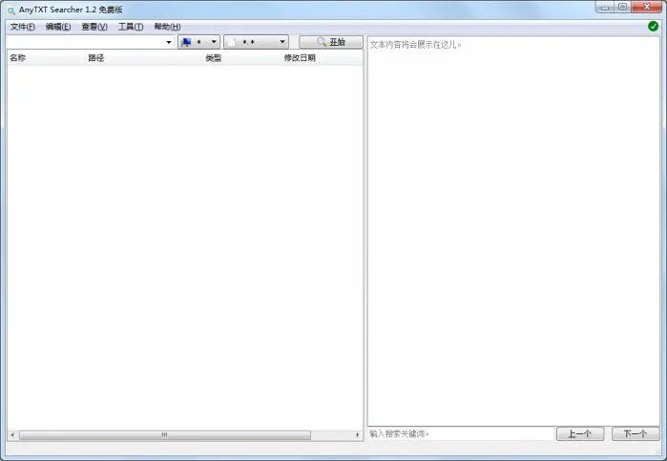Close the AnyTXT Searcher window

[647, 7]
